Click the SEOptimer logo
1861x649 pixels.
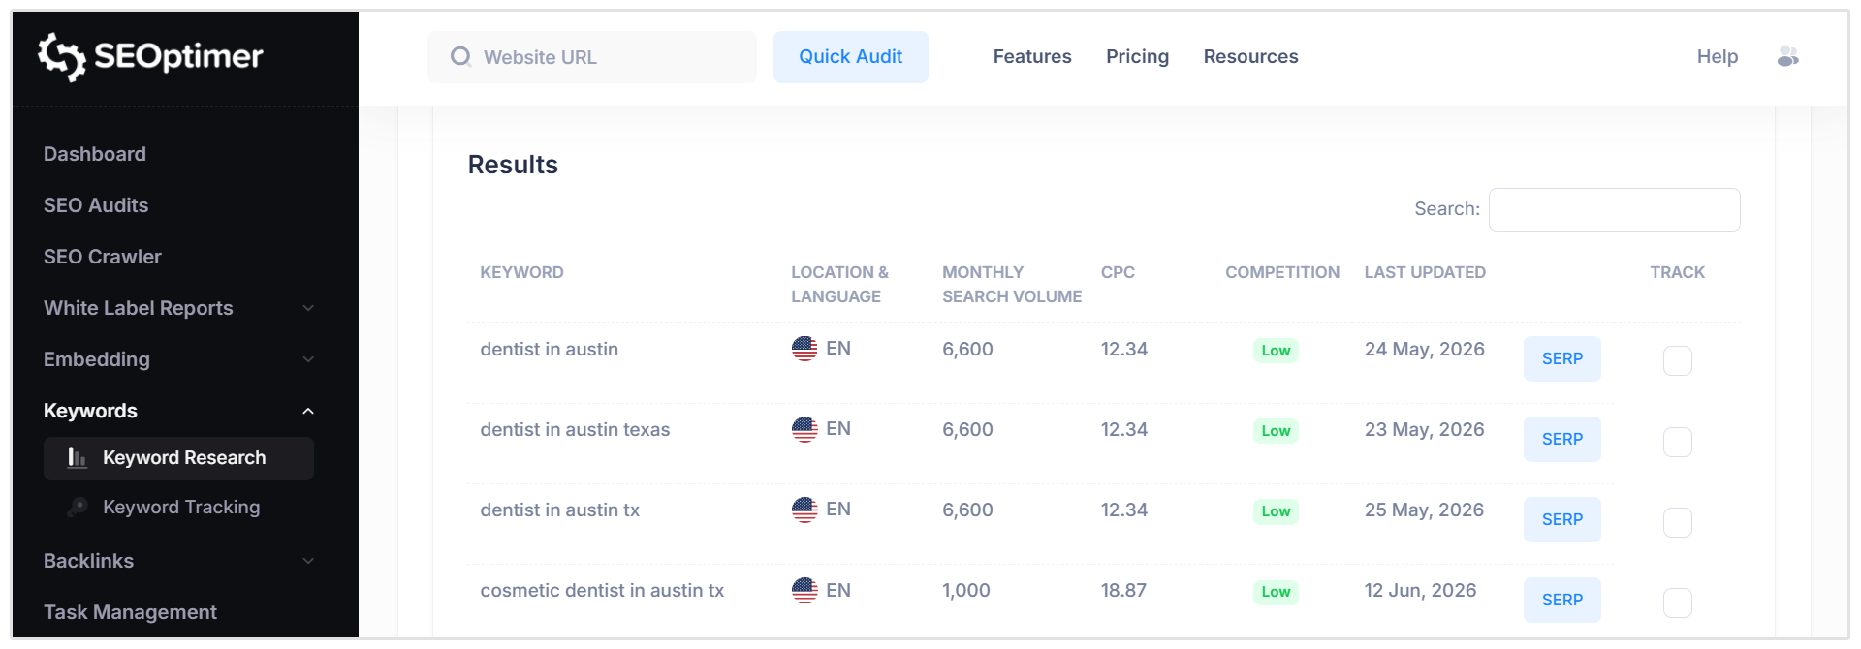150,56
